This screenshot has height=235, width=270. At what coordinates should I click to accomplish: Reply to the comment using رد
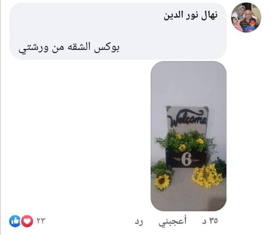[139, 221]
